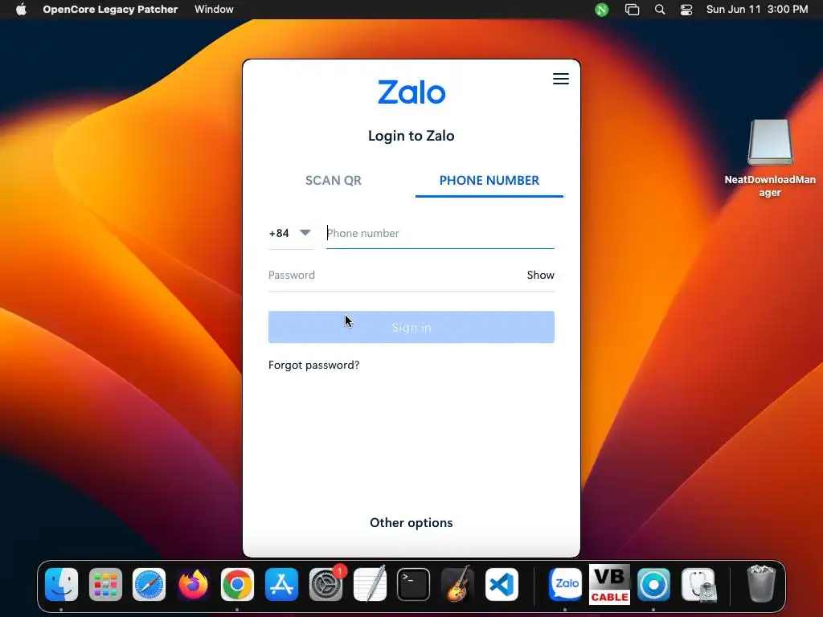Open TextEdit from the Dock
Screen dimensions: 823x617
(x=370, y=584)
